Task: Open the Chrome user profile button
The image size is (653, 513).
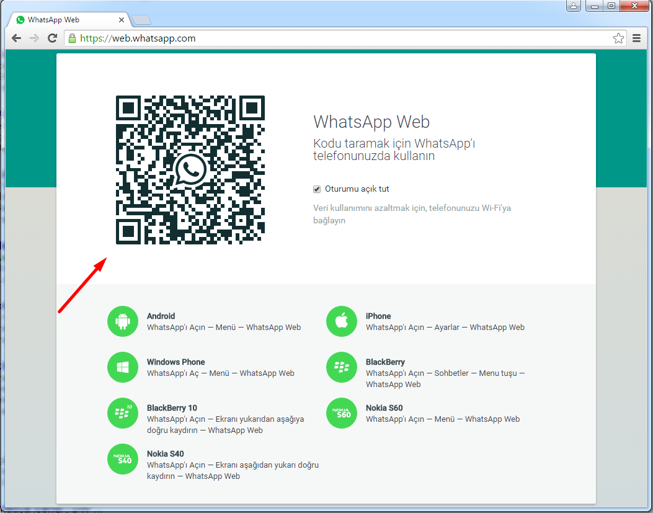Action: [574, 6]
